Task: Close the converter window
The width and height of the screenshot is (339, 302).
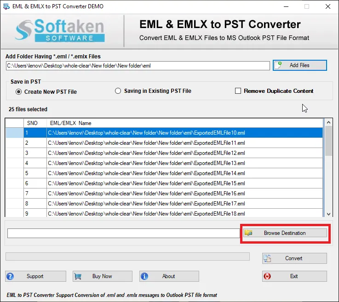Action: 328,6
